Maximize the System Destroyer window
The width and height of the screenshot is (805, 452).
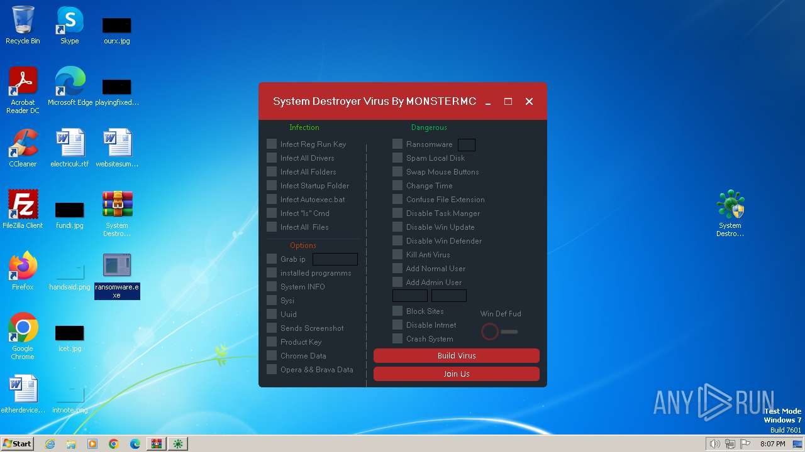(x=508, y=101)
